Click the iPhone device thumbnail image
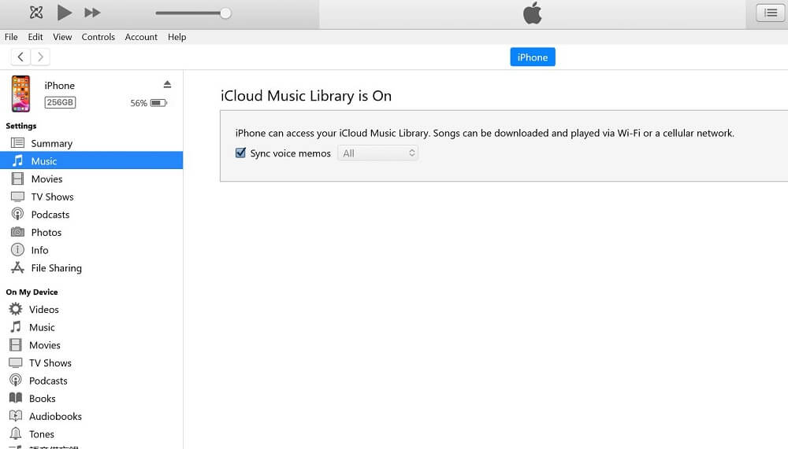The width and height of the screenshot is (788, 449). (x=20, y=94)
